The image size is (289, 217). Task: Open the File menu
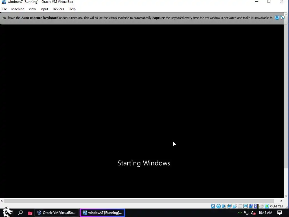4,9
